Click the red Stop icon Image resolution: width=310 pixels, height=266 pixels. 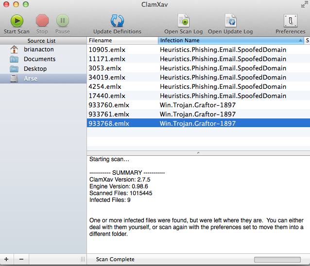[x=42, y=20]
